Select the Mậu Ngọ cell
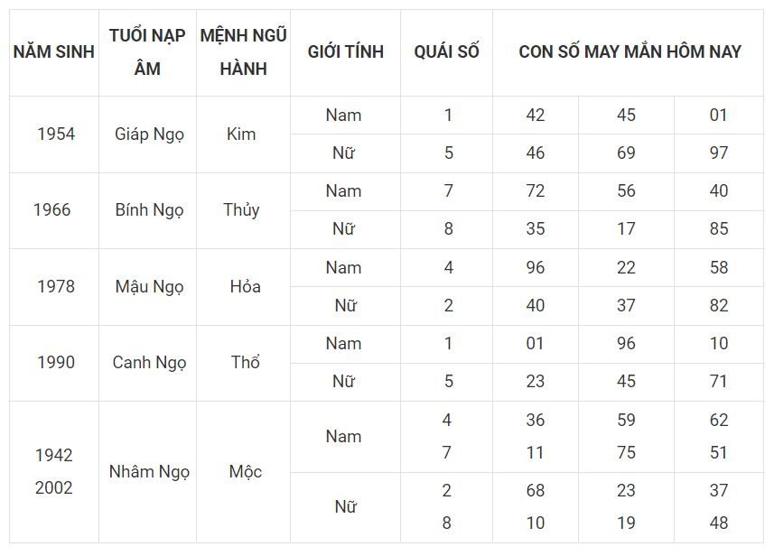This screenshot has height=556, width=774. (x=147, y=287)
